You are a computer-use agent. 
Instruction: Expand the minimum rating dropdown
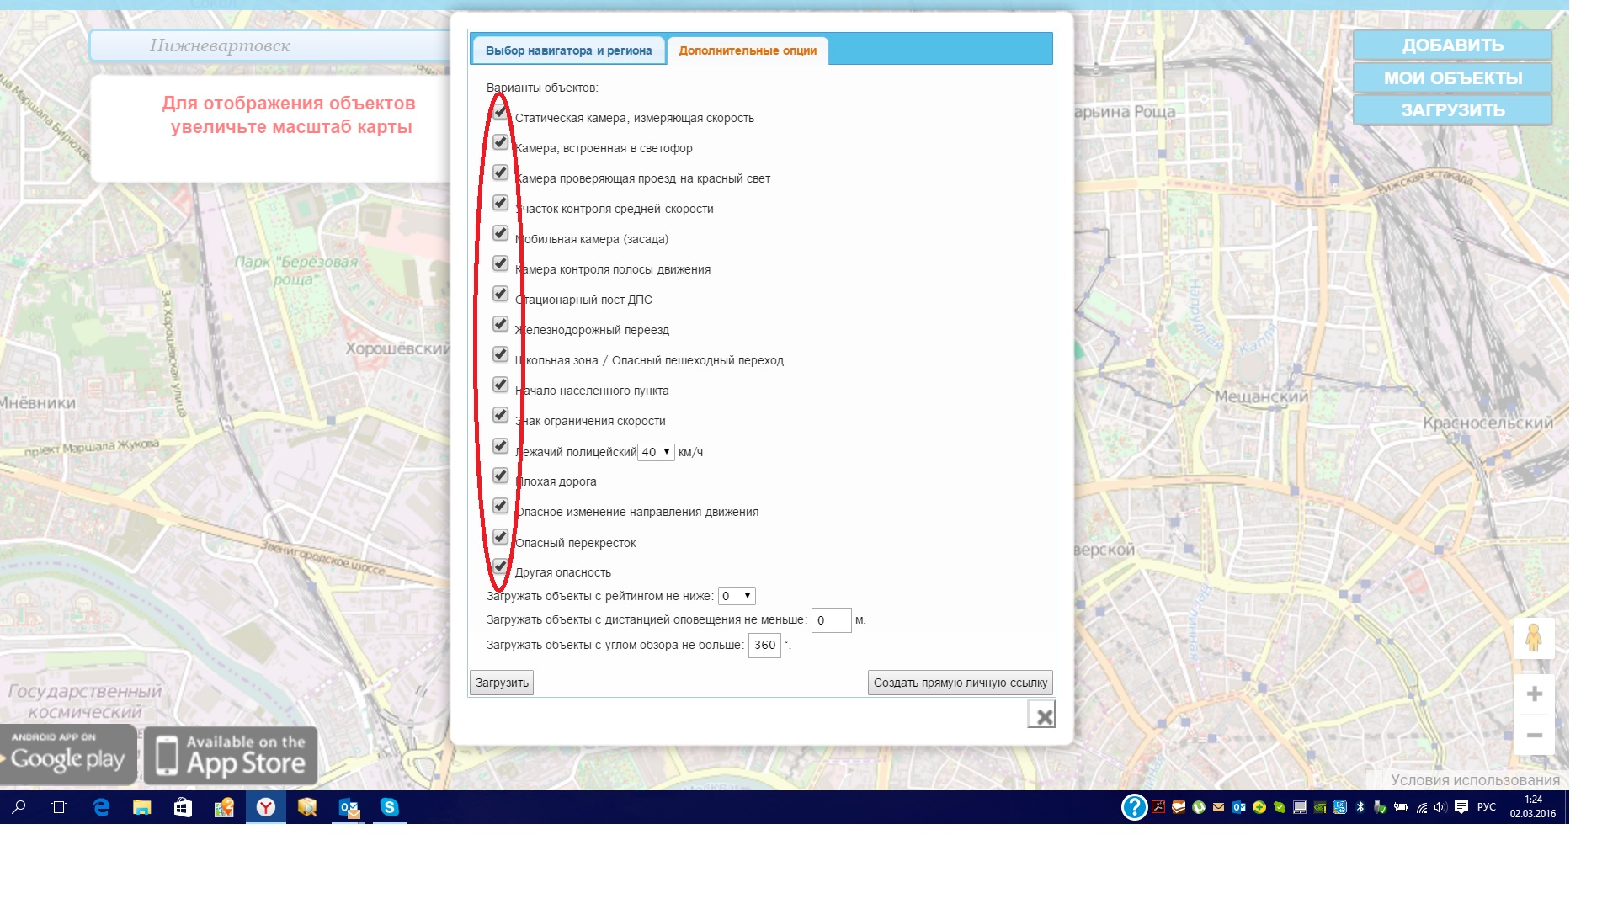pos(736,596)
